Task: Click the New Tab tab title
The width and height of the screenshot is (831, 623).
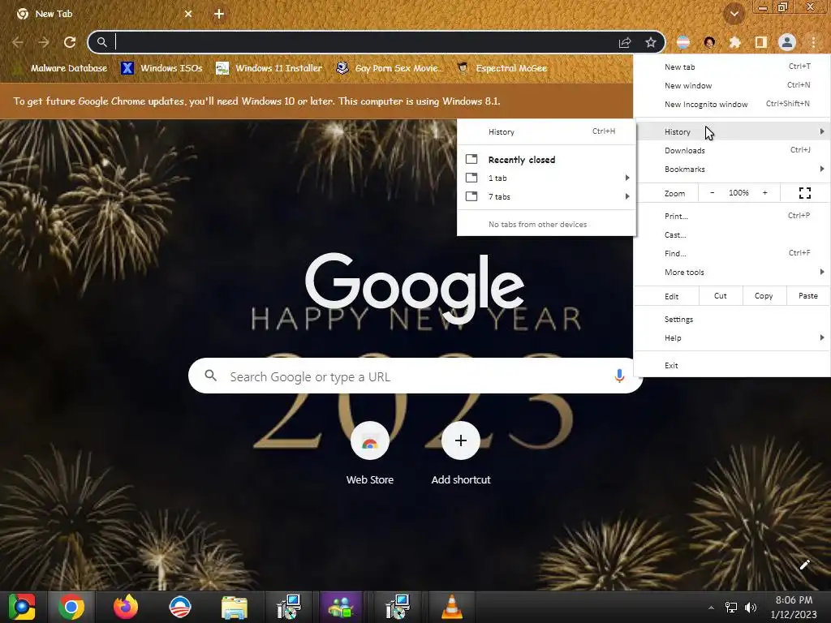Action: point(54,14)
